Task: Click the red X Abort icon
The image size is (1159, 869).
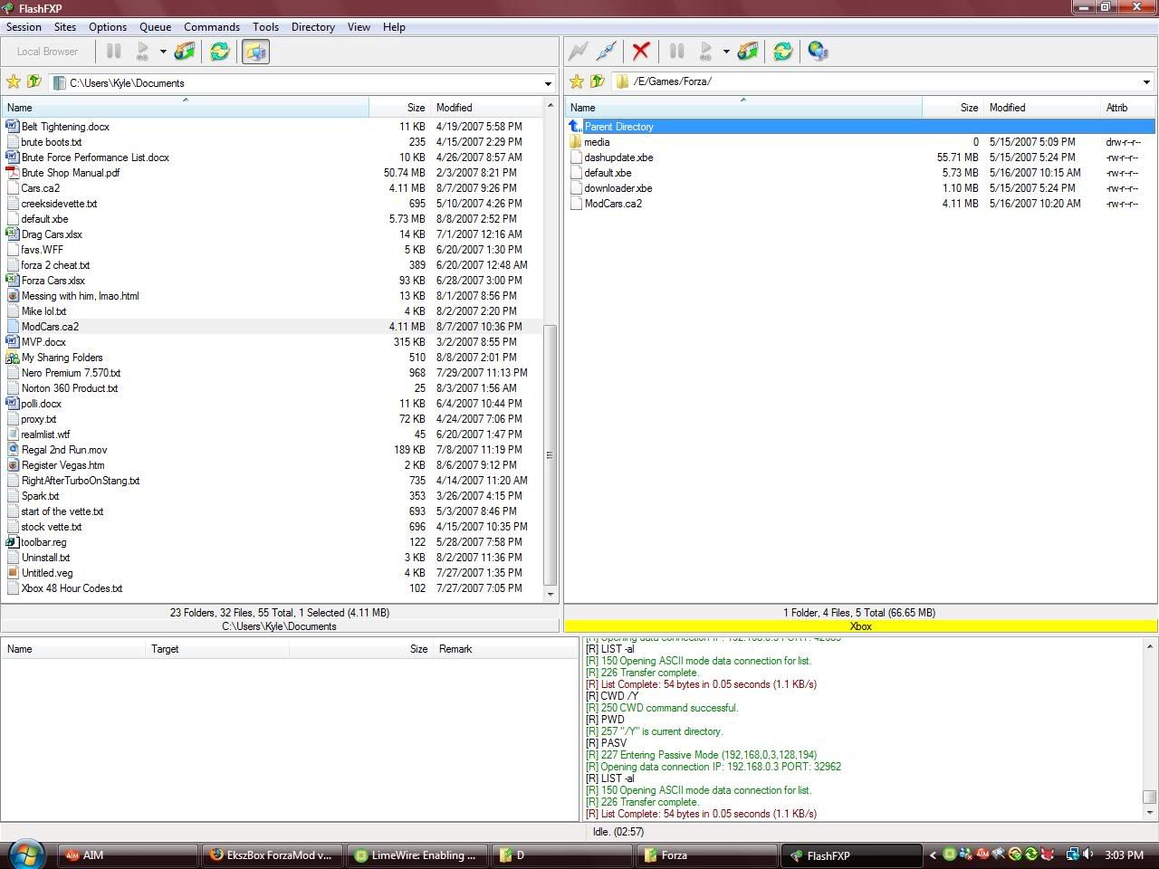Action: click(x=641, y=52)
